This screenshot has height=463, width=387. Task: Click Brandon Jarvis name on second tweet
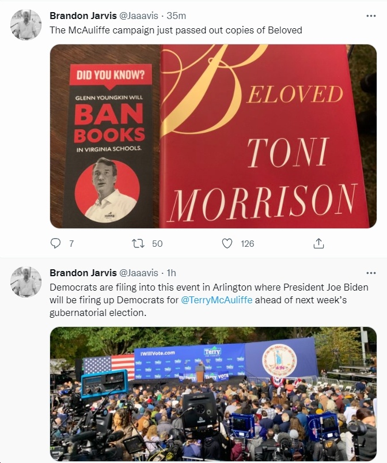83,273
